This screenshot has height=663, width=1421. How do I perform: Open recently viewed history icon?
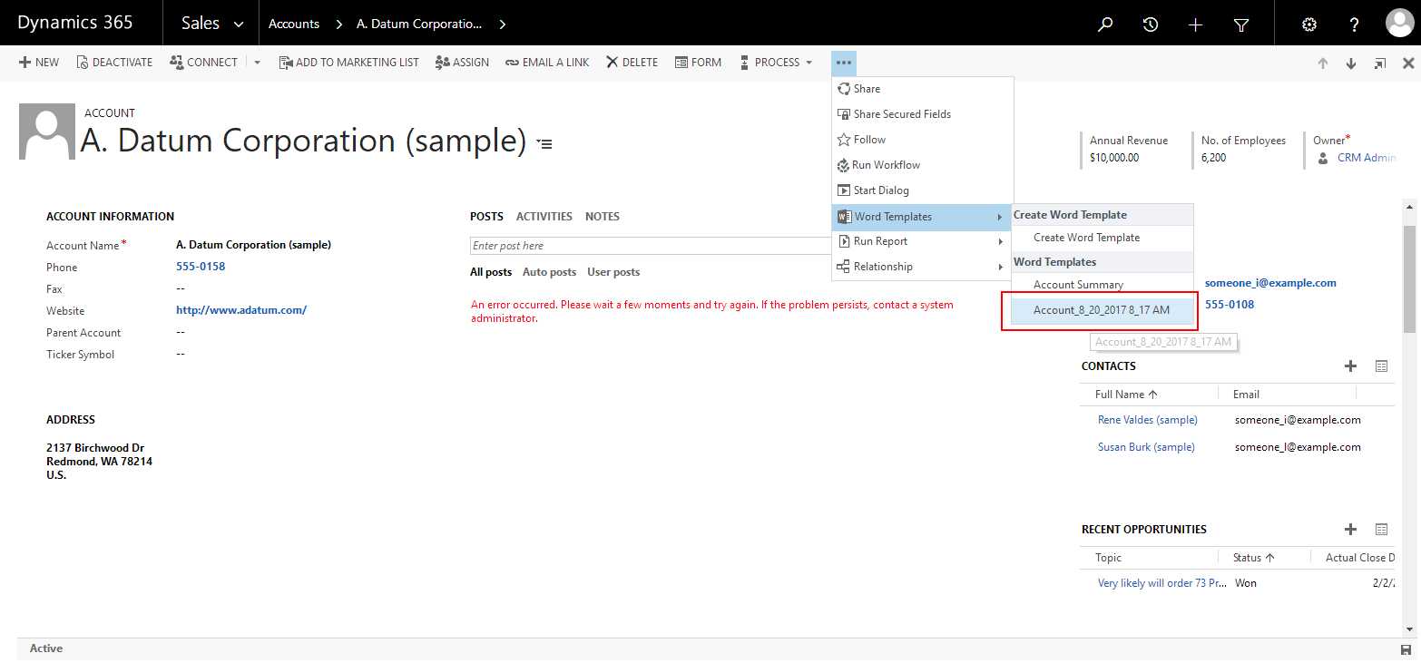tap(1151, 24)
